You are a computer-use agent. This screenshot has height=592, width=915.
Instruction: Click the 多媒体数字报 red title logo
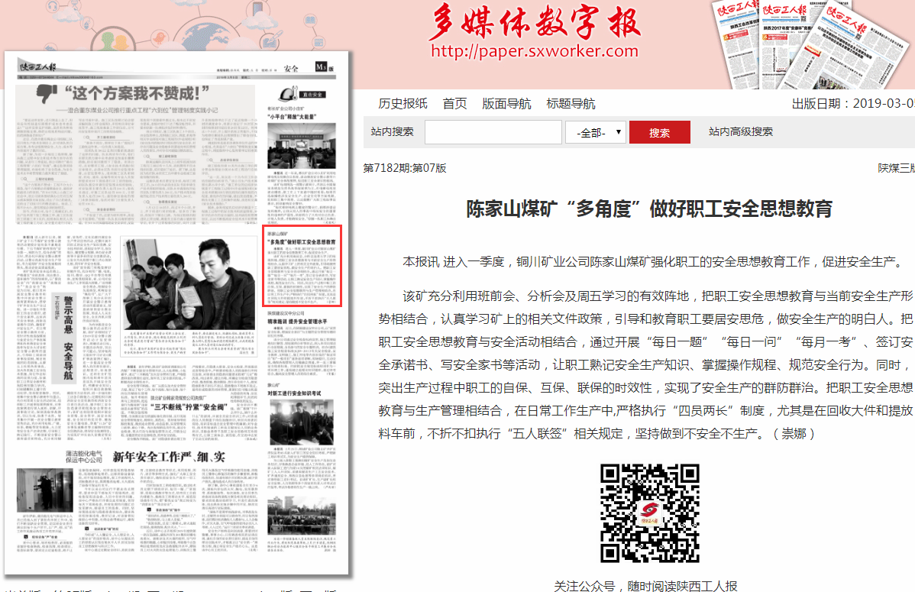point(534,23)
